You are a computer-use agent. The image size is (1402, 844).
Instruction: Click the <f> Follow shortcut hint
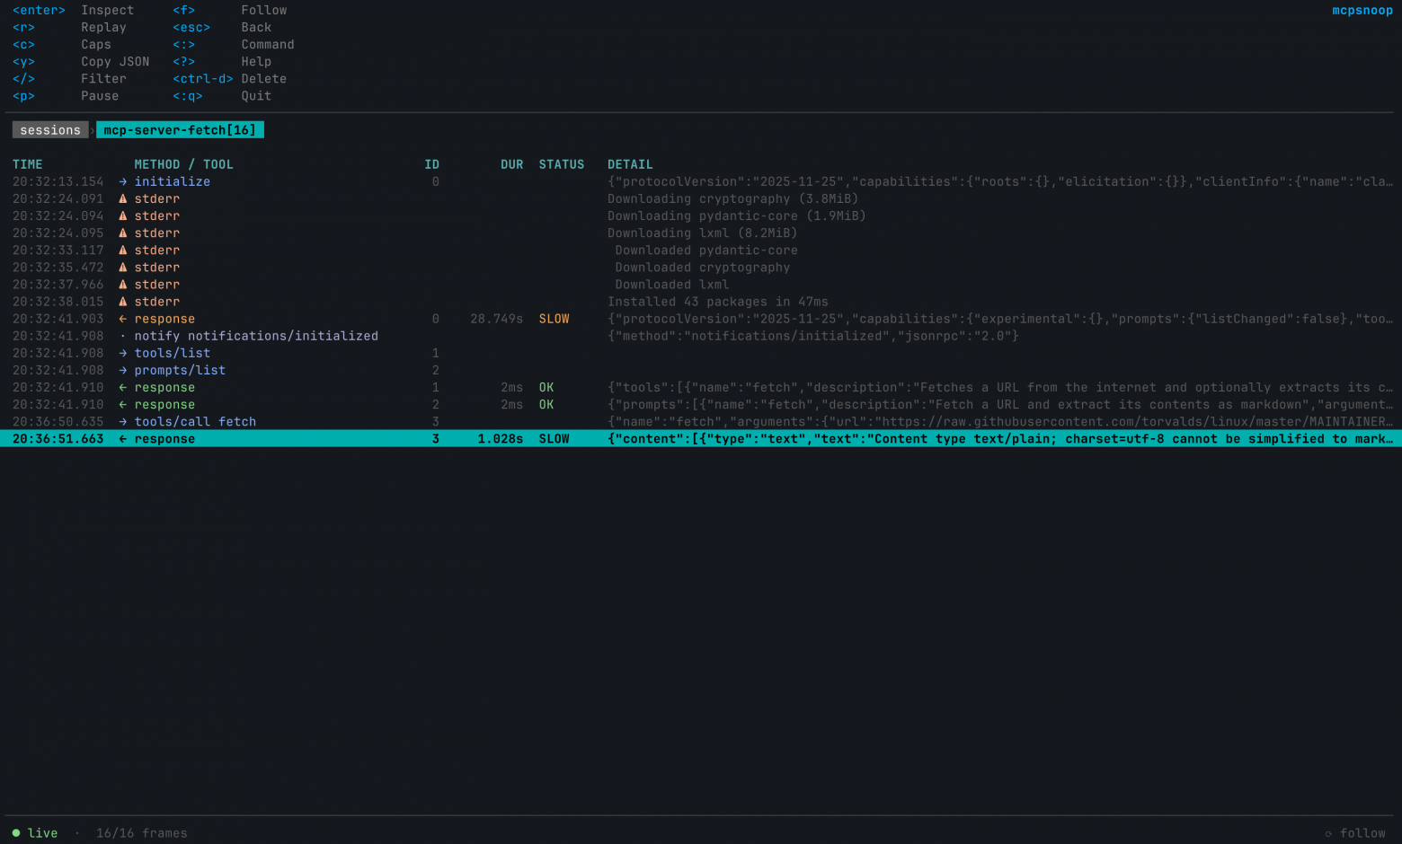(x=230, y=10)
